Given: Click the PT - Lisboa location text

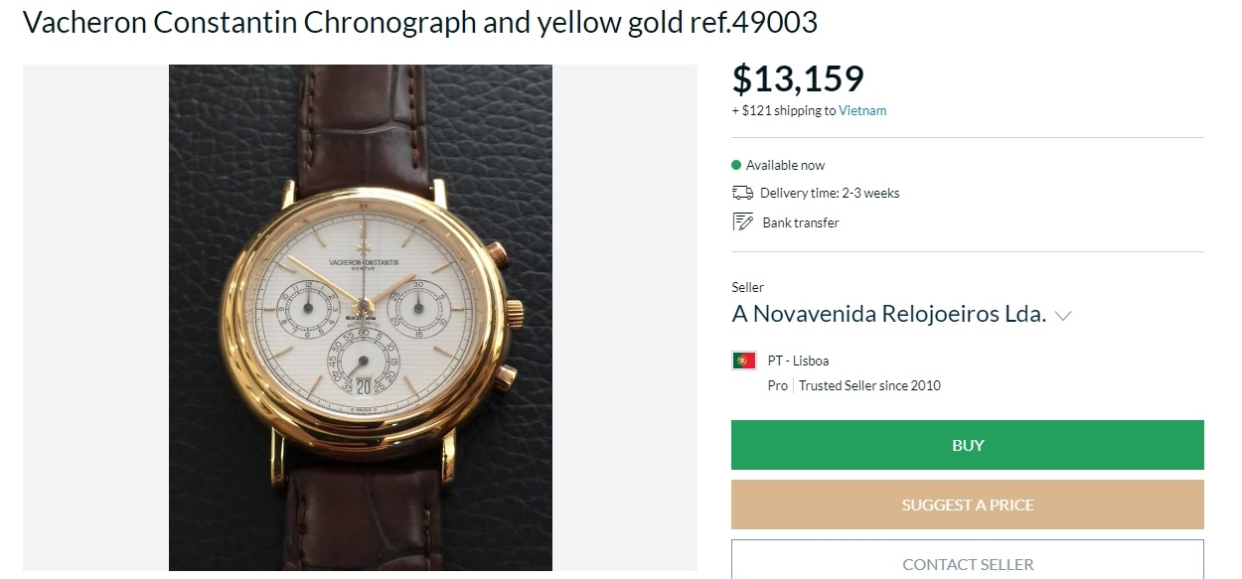Looking at the screenshot, I should tap(798, 361).
